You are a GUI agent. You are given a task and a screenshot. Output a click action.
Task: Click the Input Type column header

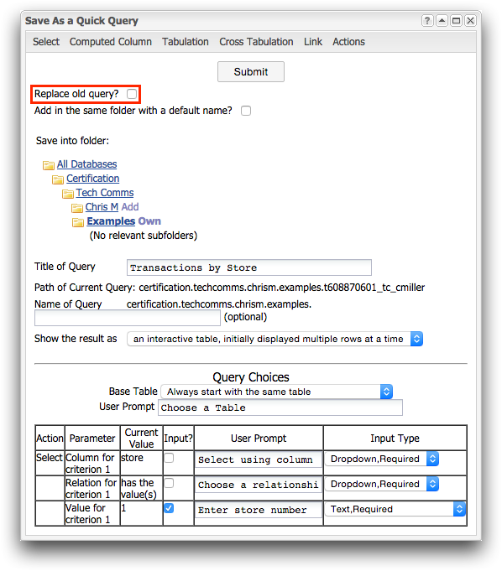pos(395,438)
